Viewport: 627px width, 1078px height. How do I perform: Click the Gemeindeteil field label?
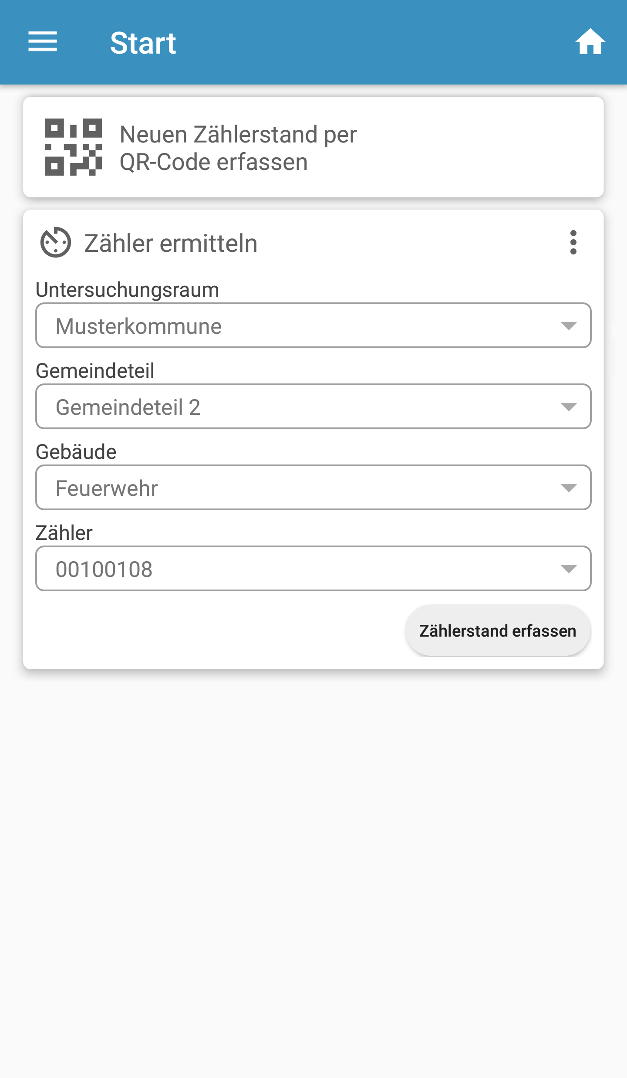click(95, 371)
